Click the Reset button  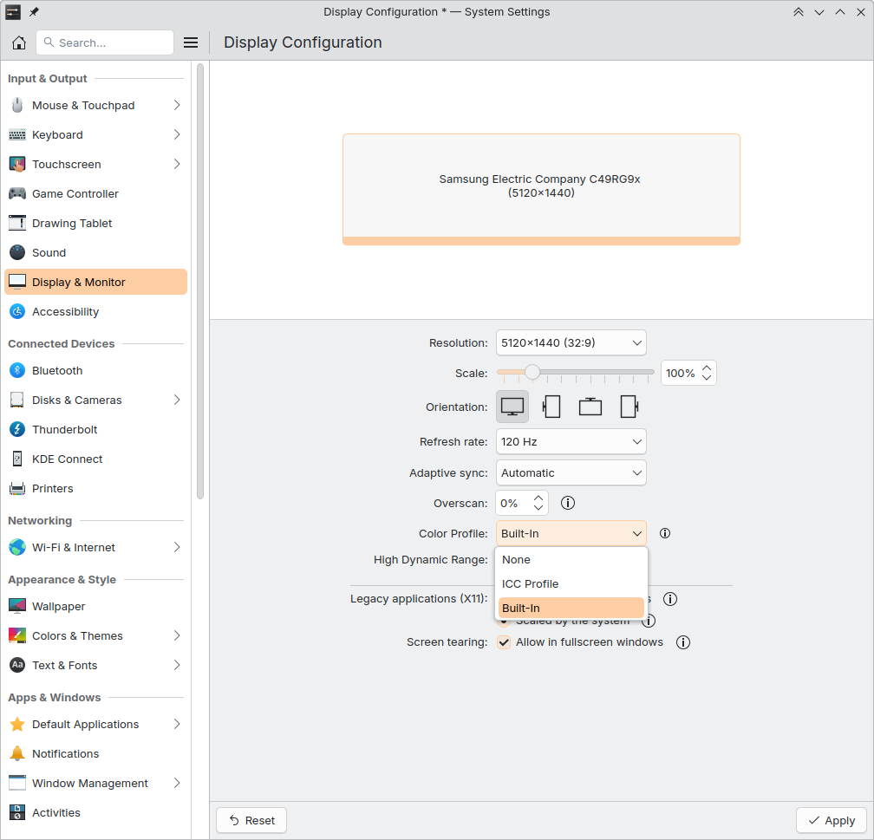click(x=251, y=820)
